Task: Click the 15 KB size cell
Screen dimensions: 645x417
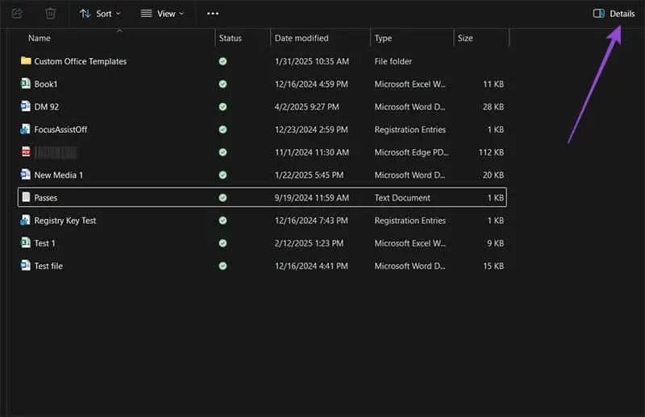Action: point(493,266)
